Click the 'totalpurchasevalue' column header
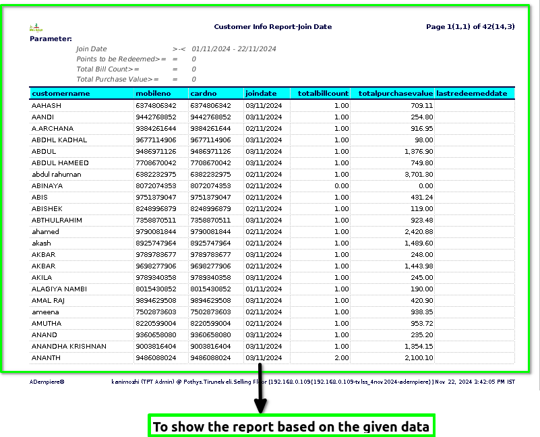 (396, 93)
